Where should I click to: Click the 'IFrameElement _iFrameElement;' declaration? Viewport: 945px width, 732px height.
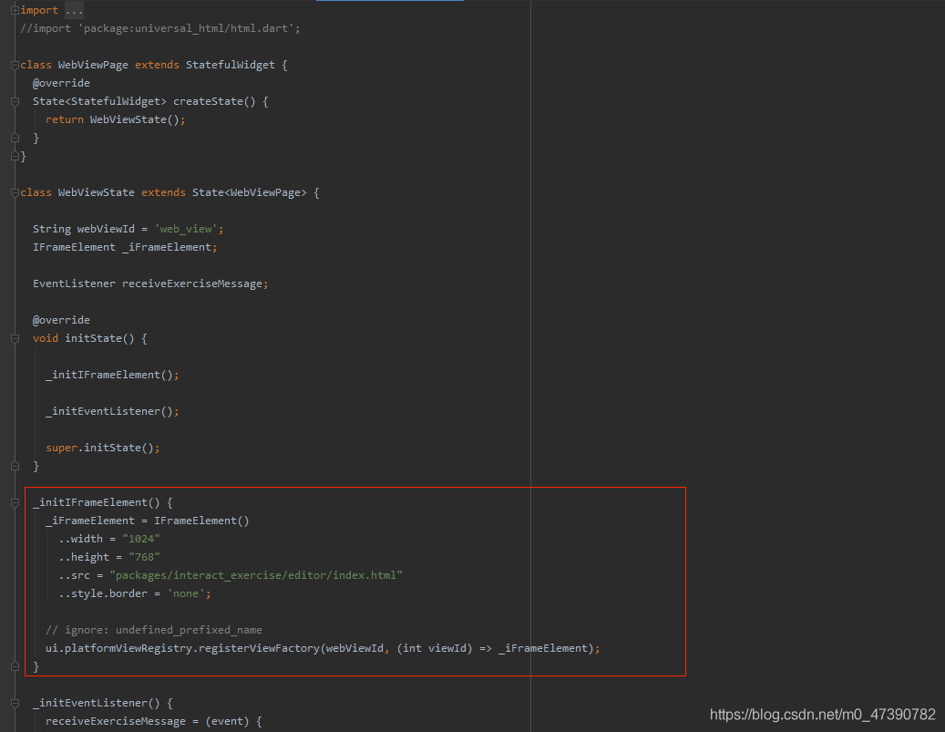(x=125, y=247)
